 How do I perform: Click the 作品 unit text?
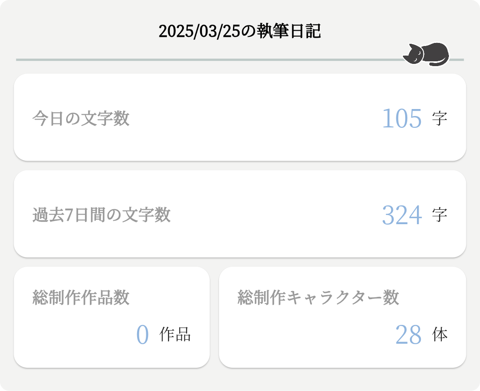(x=175, y=335)
